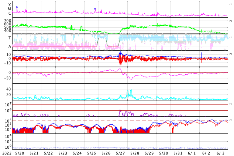The width and height of the screenshot is (234, 156).
Task: Click the -50 tick on the magenta index panel
Action: point(8,78)
